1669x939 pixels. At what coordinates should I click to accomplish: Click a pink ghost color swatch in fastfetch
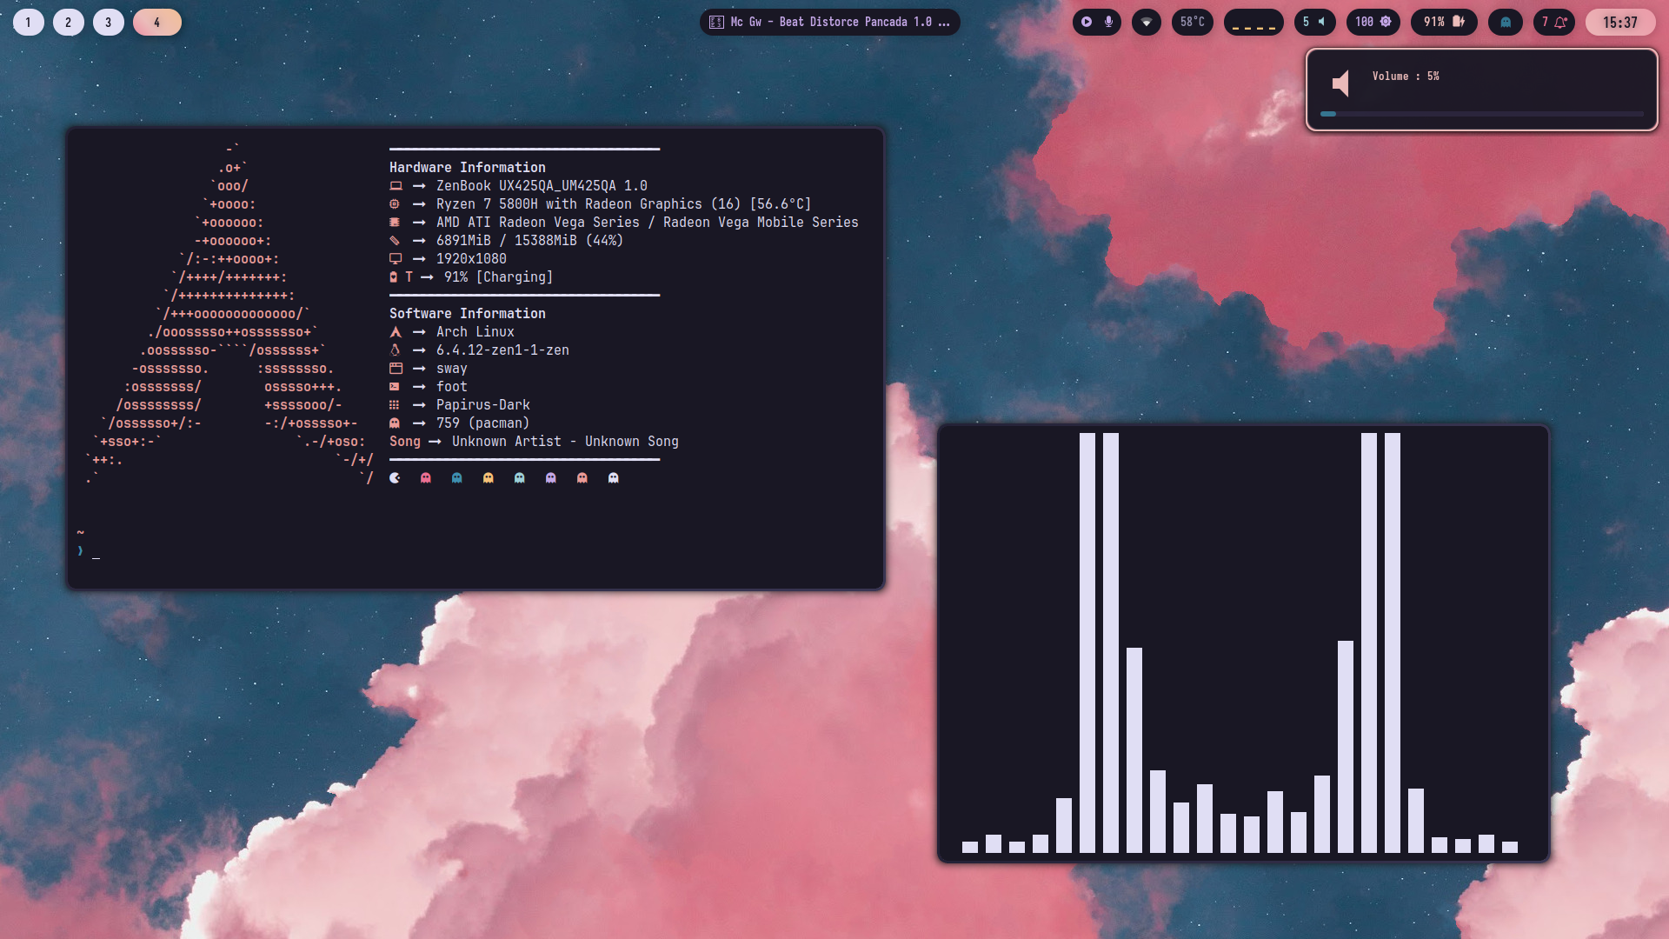tap(426, 477)
